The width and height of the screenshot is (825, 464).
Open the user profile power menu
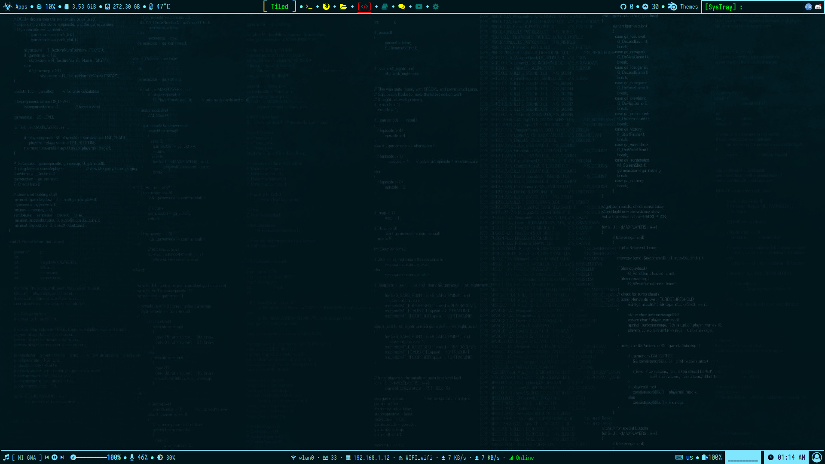[x=816, y=458]
